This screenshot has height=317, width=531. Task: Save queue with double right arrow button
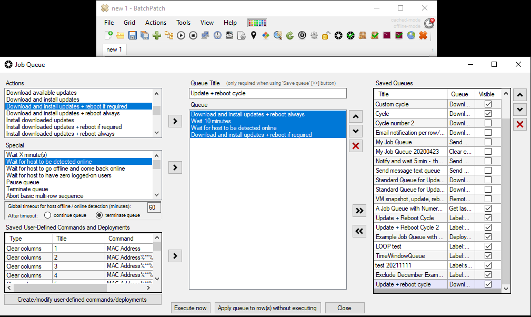coord(359,211)
